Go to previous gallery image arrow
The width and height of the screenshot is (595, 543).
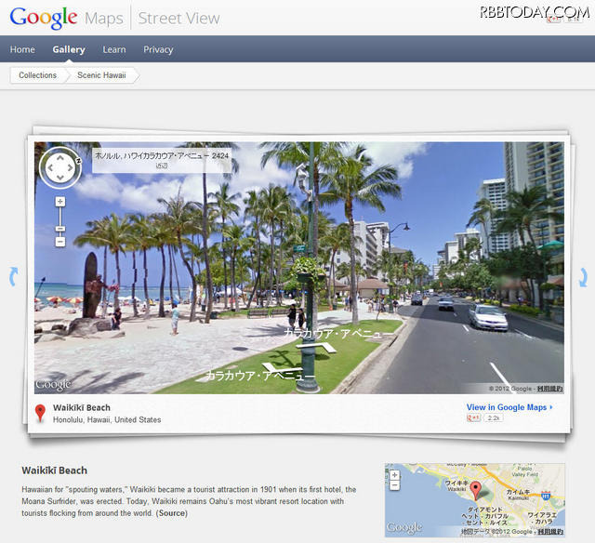point(14,276)
